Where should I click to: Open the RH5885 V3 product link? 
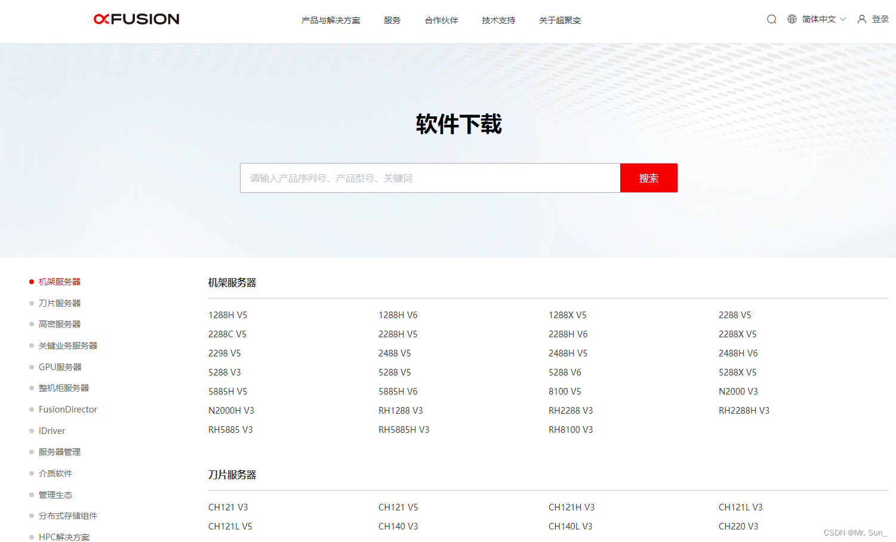tap(230, 430)
